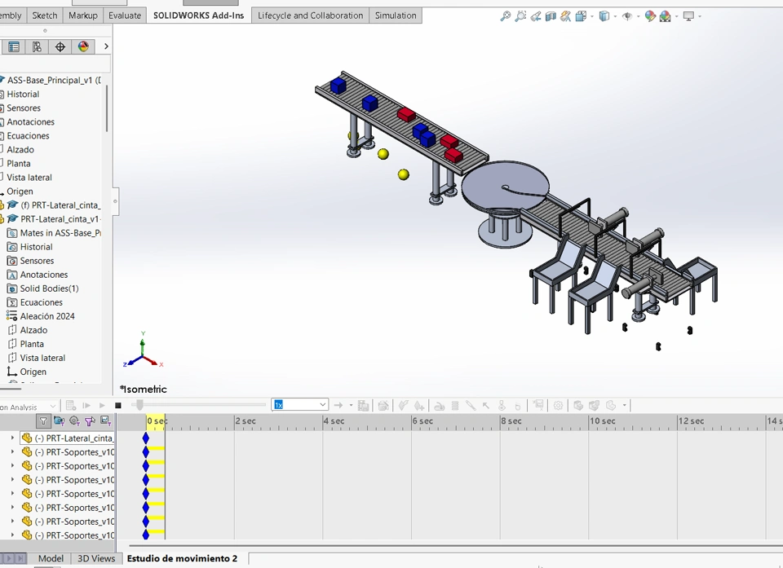Click the Hide/Show Items eye icon
783x568 pixels.
tap(627, 16)
